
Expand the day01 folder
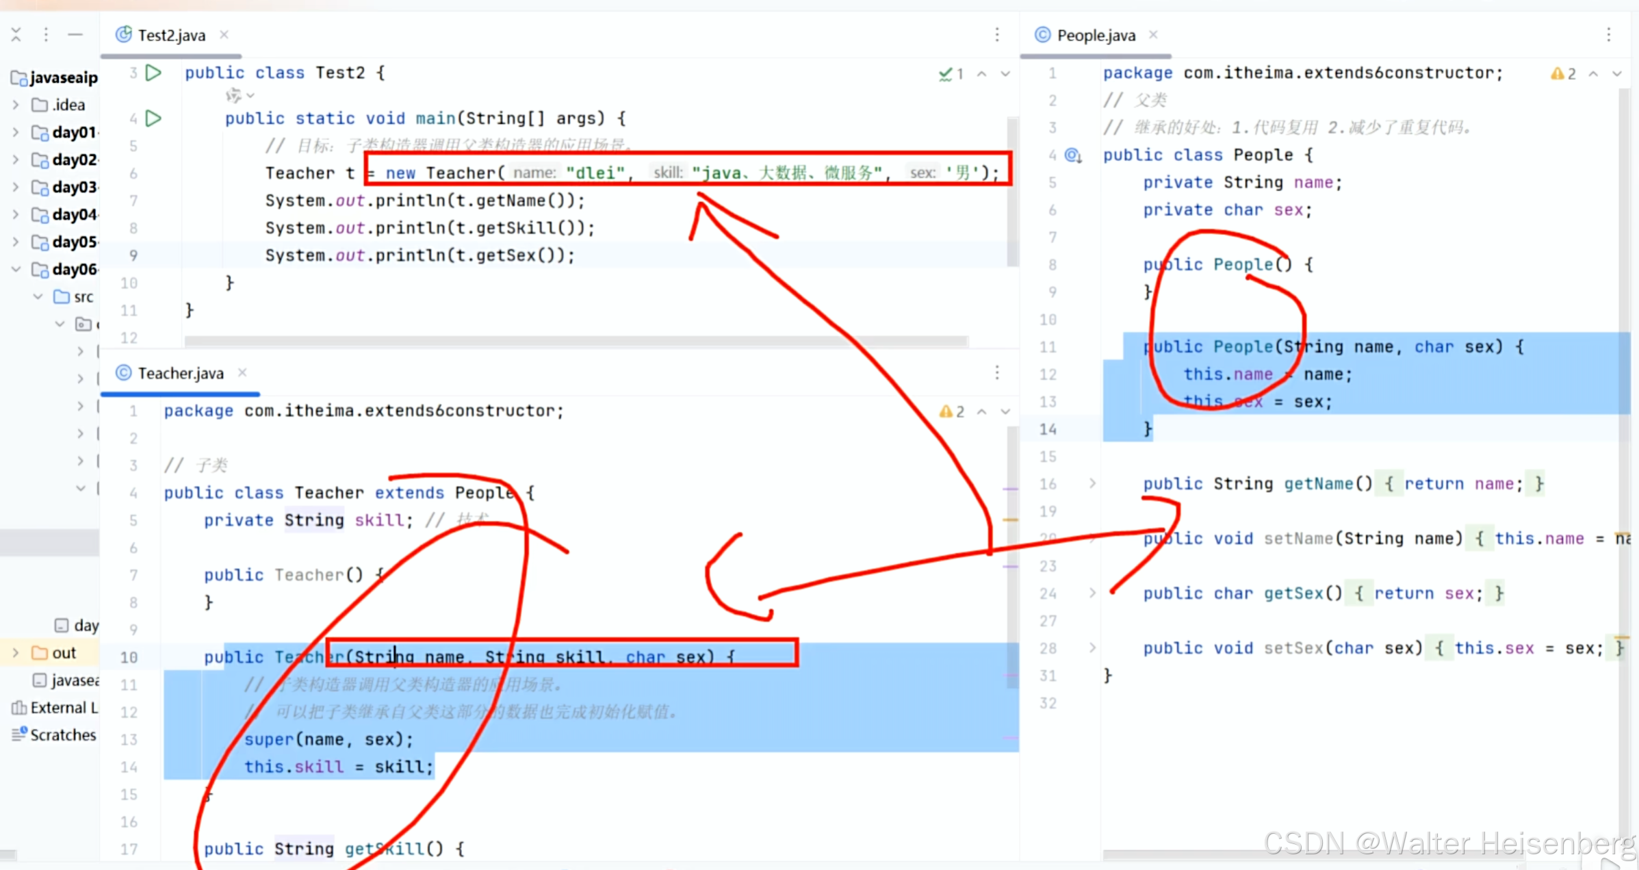tap(16, 132)
